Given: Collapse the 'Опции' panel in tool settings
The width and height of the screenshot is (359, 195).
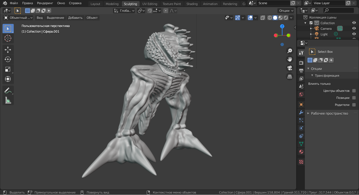Looking at the screenshot, I should coord(308,69).
